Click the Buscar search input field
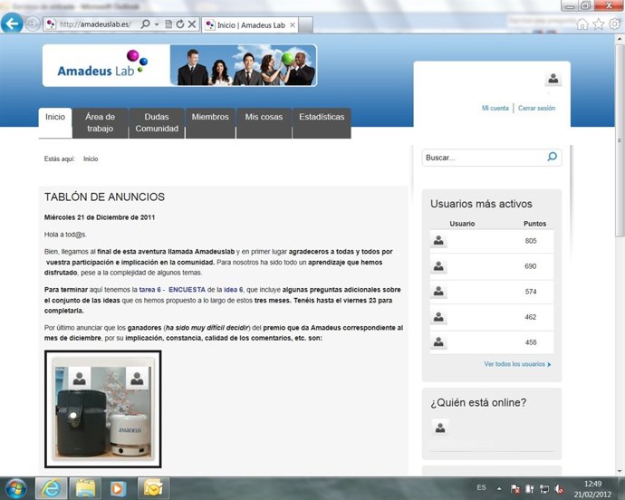The height and width of the screenshot is (500, 625). click(x=483, y=158)
